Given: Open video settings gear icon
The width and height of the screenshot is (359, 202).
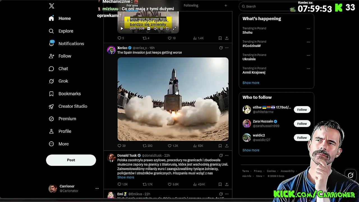Looking at the screenshot, I should point(162,28).
